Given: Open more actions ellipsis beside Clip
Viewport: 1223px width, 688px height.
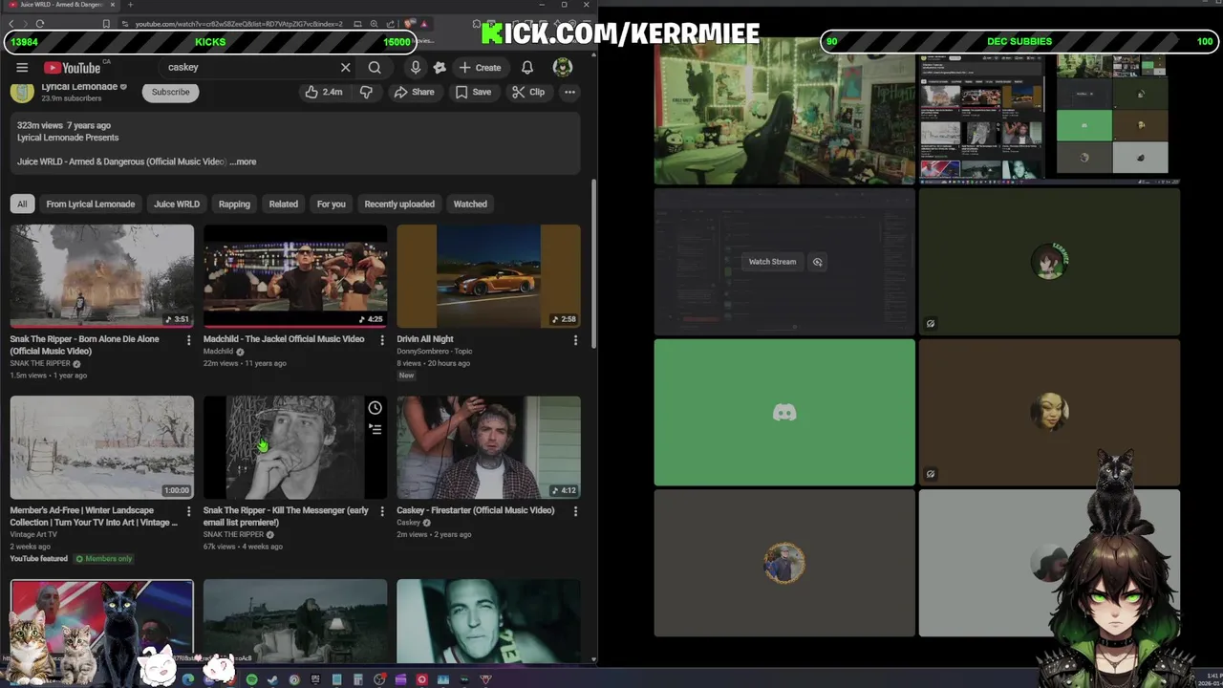Looking at the screenshot, I should [569, 92].
